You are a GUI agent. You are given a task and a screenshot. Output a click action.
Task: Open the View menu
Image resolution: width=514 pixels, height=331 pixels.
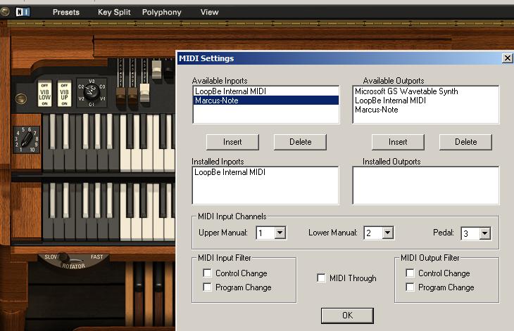coord(209,12)
